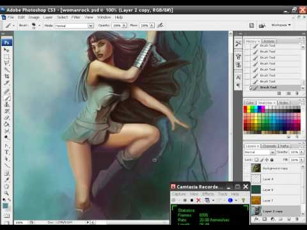This screenshot has width=307, height=230.
Task: Toggle lock image pixels
Action: coord(262,160)
